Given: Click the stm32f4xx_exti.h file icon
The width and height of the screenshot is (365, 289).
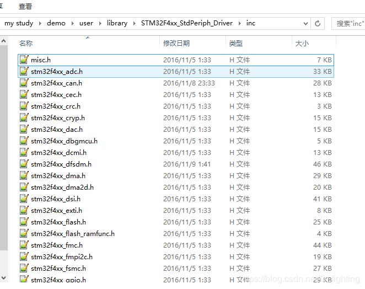Looking at the screenshot, I should (x=24, y=211).
